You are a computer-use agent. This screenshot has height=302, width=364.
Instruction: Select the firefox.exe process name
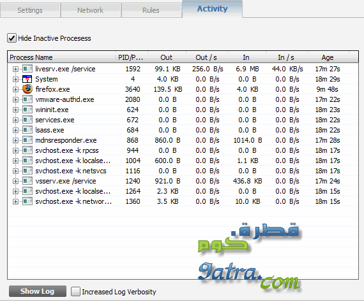click(x=52, y=89)
